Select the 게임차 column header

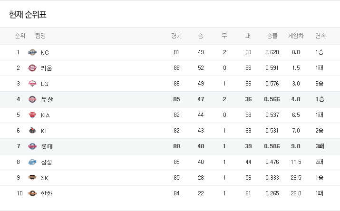coord(296,36)
